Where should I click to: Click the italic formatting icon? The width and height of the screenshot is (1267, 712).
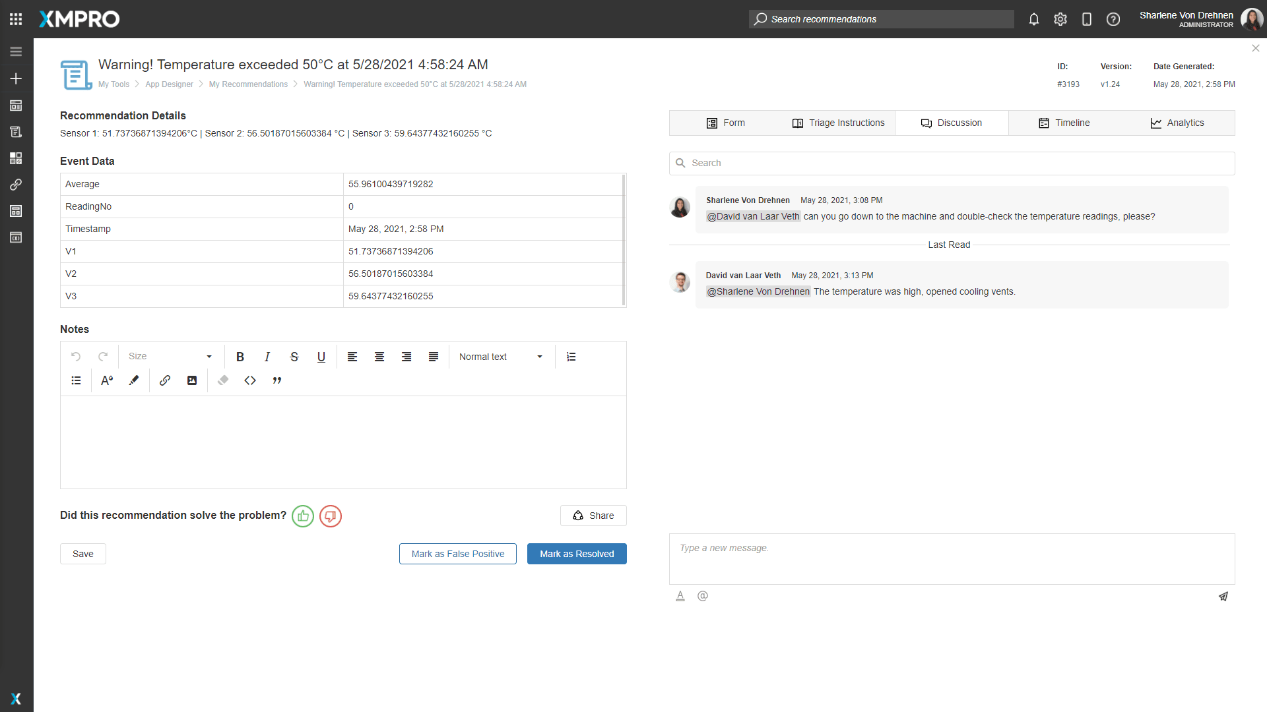tap(267, 357)
